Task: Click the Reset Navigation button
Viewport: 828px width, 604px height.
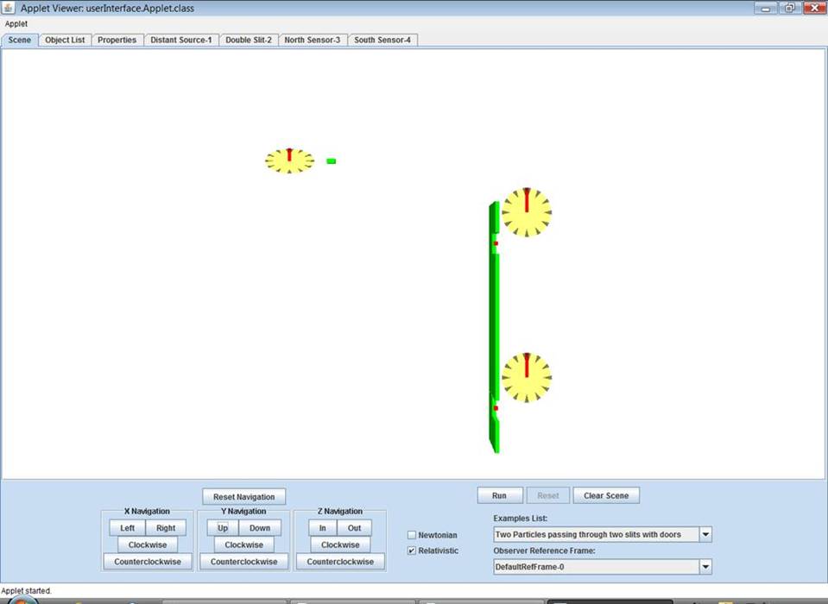Action: tap(243, 496)
